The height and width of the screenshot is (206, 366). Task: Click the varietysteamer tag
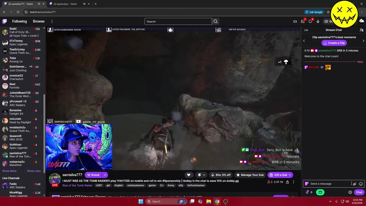(136, 185)
